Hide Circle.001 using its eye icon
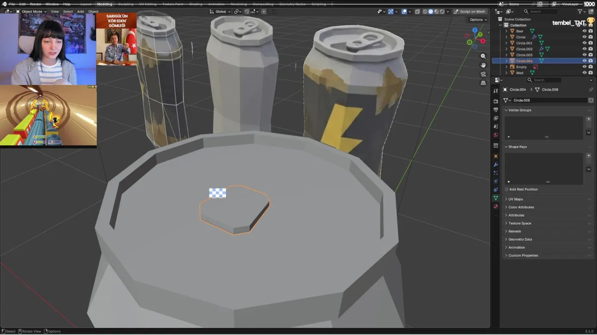The width and height of the screenshot is (597, 335). [584, 43]
